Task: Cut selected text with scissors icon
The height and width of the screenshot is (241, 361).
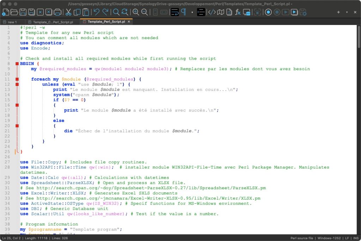Action: [x=68, y=12]
